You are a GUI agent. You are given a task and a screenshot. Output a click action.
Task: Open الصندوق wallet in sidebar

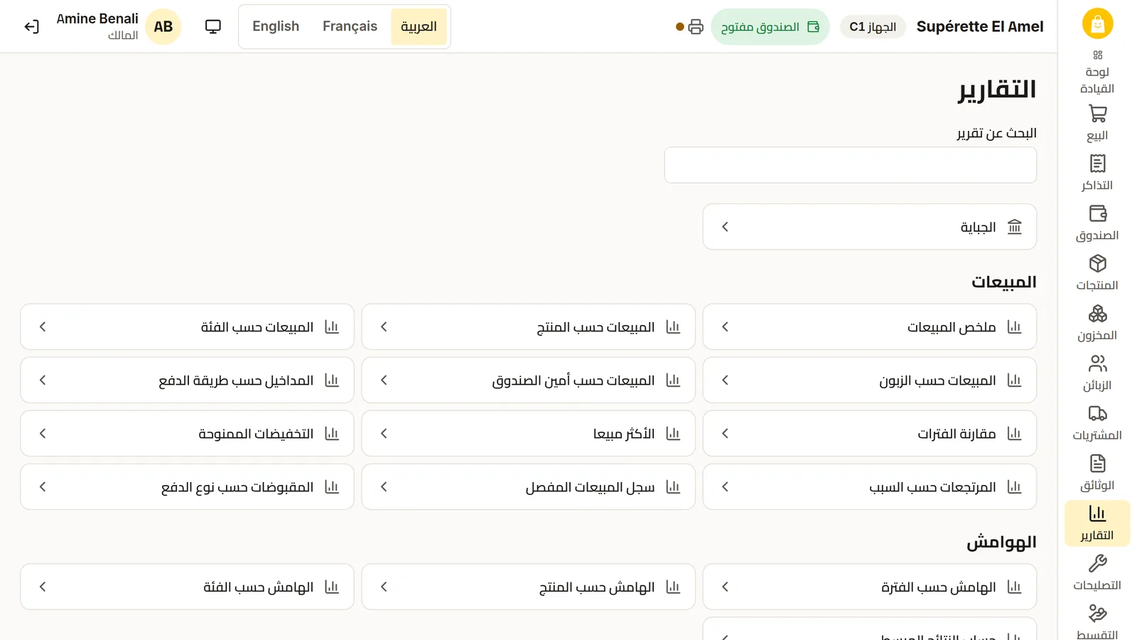click(x=1097, y=223)
